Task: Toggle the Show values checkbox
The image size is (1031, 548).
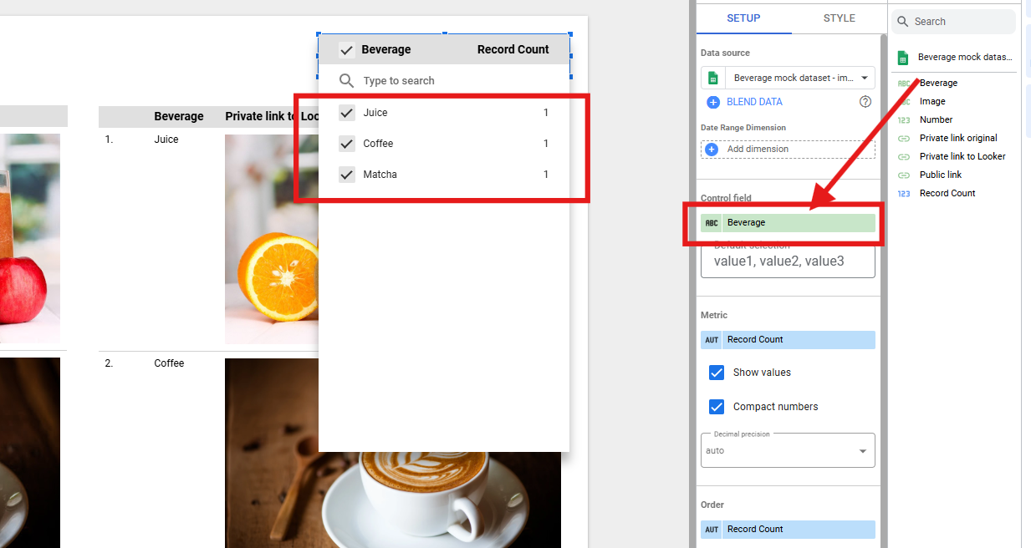Action: click(x=717, y=373)
